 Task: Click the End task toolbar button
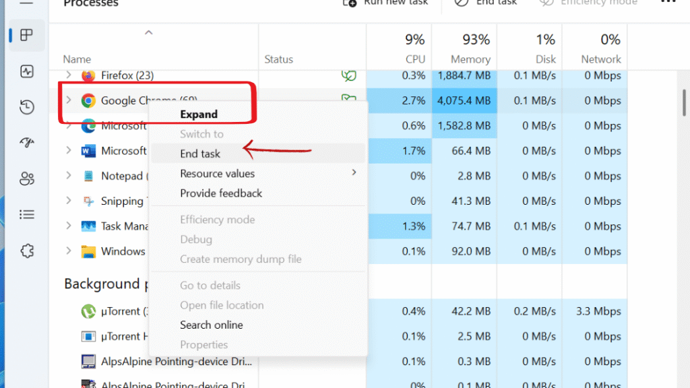pos(486,3)
